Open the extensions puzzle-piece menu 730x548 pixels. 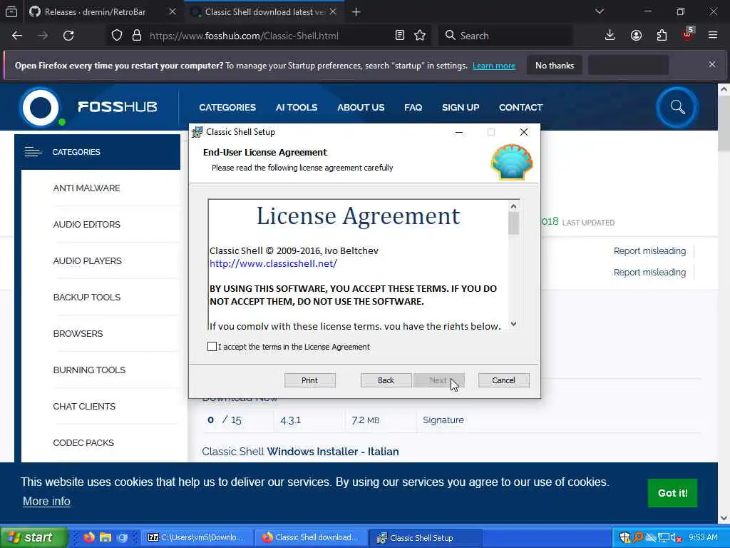coord(662,36)
